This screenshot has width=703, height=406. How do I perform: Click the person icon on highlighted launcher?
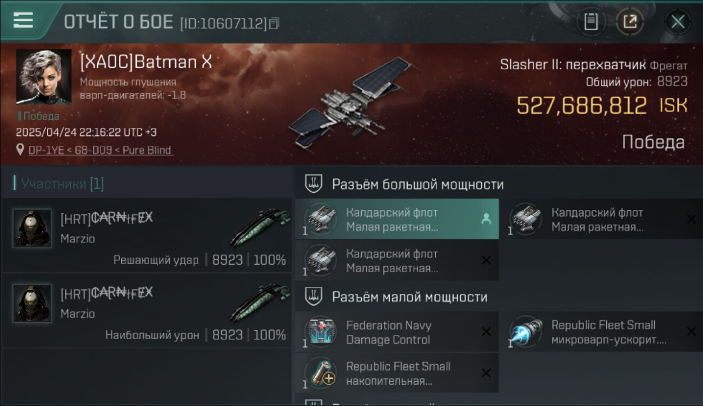(x=486, y=219)
